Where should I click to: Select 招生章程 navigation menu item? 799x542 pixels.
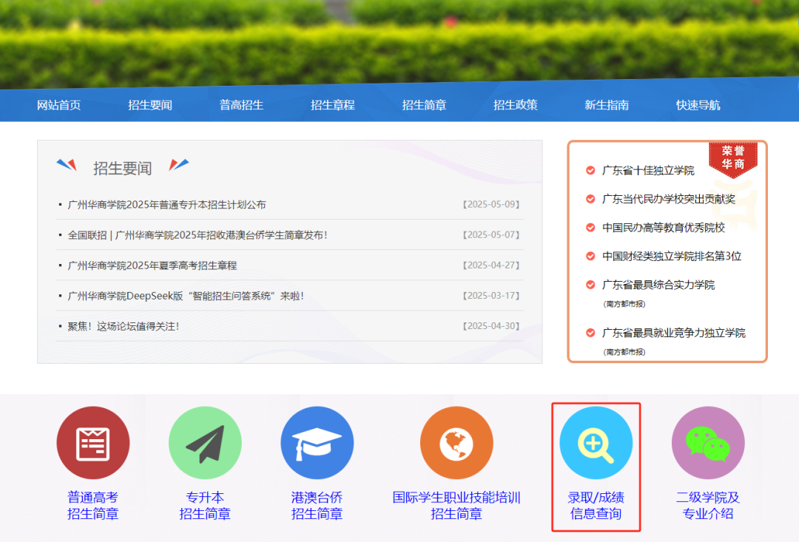click(x=333, y=105)
